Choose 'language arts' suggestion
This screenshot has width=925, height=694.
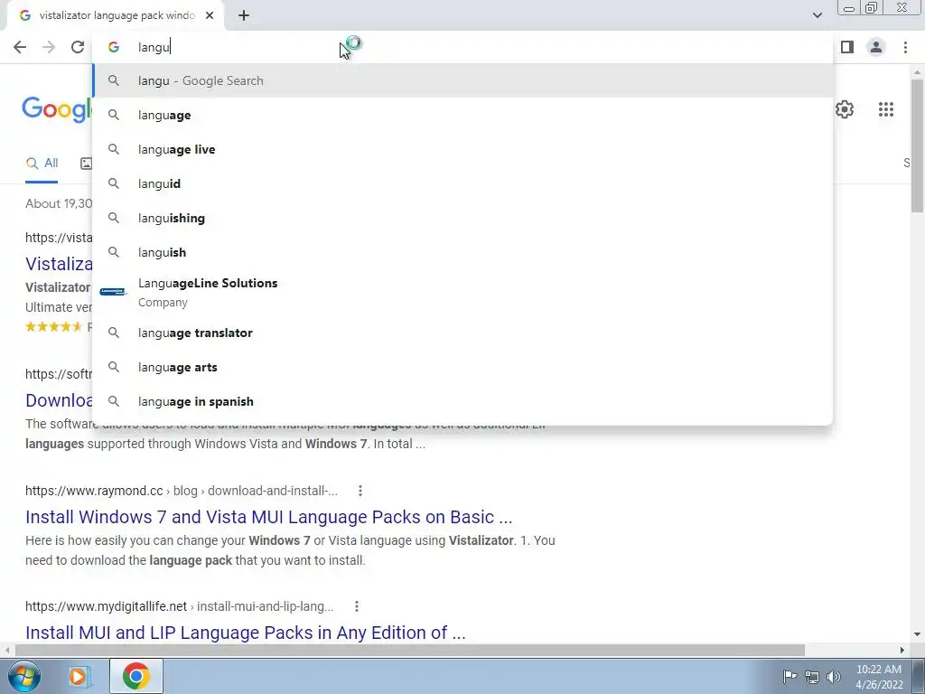[x=462, y=367]
